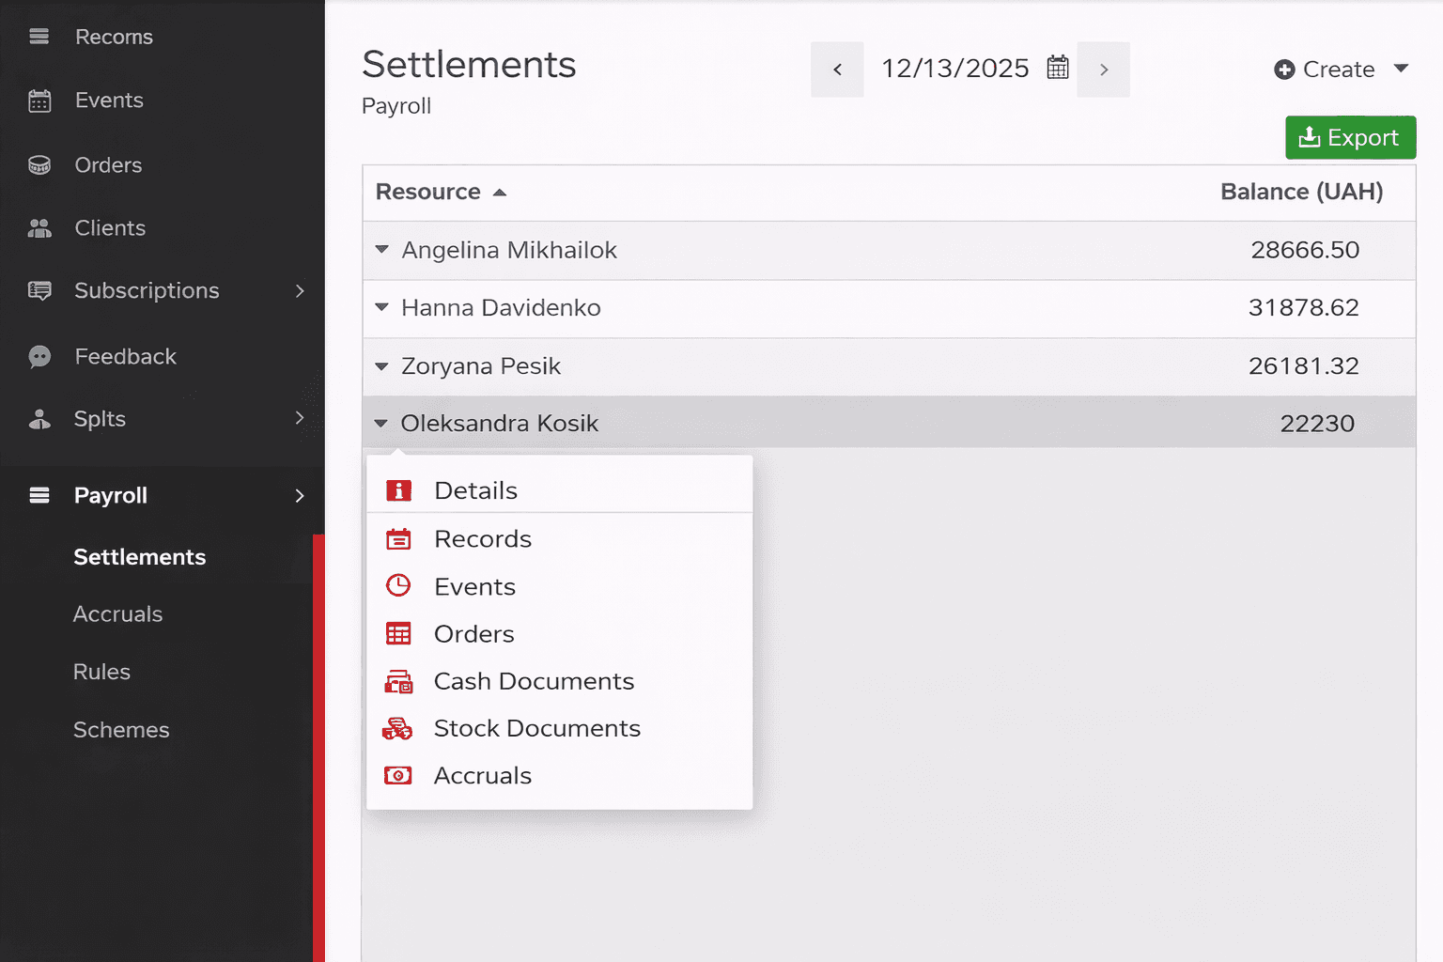Screen dimensions: 1443x962
Task: Click the Cash Documents register icon
Action: [x=398, y=682]
